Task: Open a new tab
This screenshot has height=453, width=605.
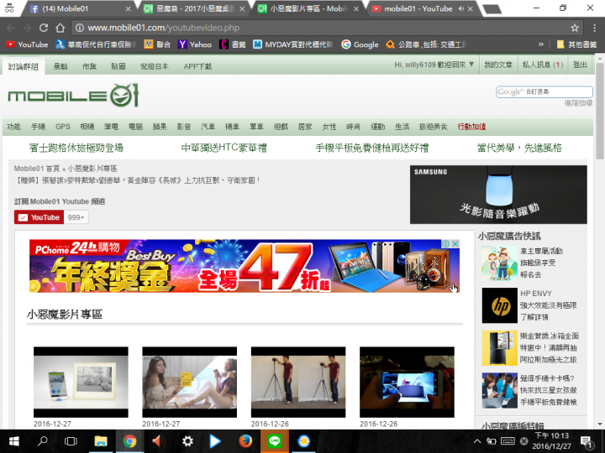Action: click(492, 9)
